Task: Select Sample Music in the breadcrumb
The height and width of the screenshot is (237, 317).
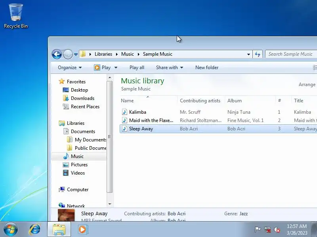Action: (157, 54)
